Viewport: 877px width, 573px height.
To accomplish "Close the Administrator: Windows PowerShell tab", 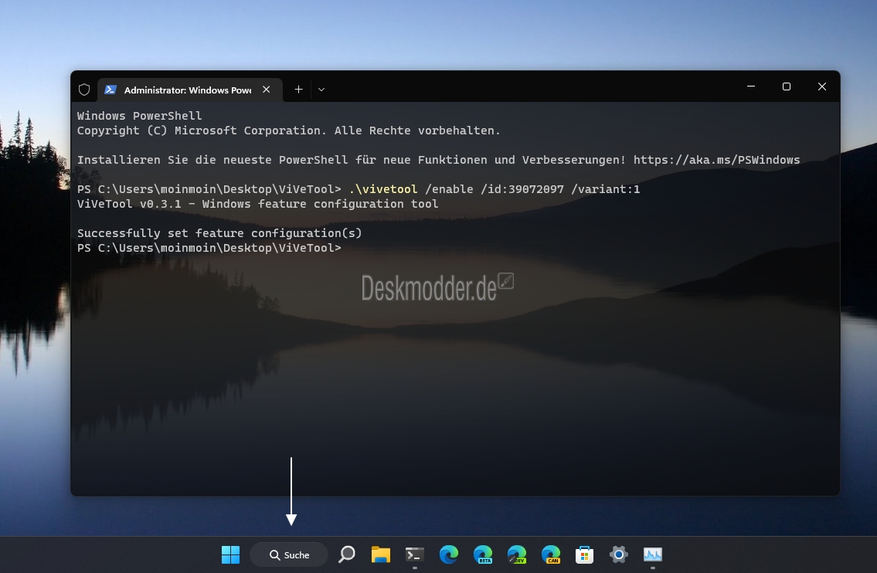I will [267, 90].
